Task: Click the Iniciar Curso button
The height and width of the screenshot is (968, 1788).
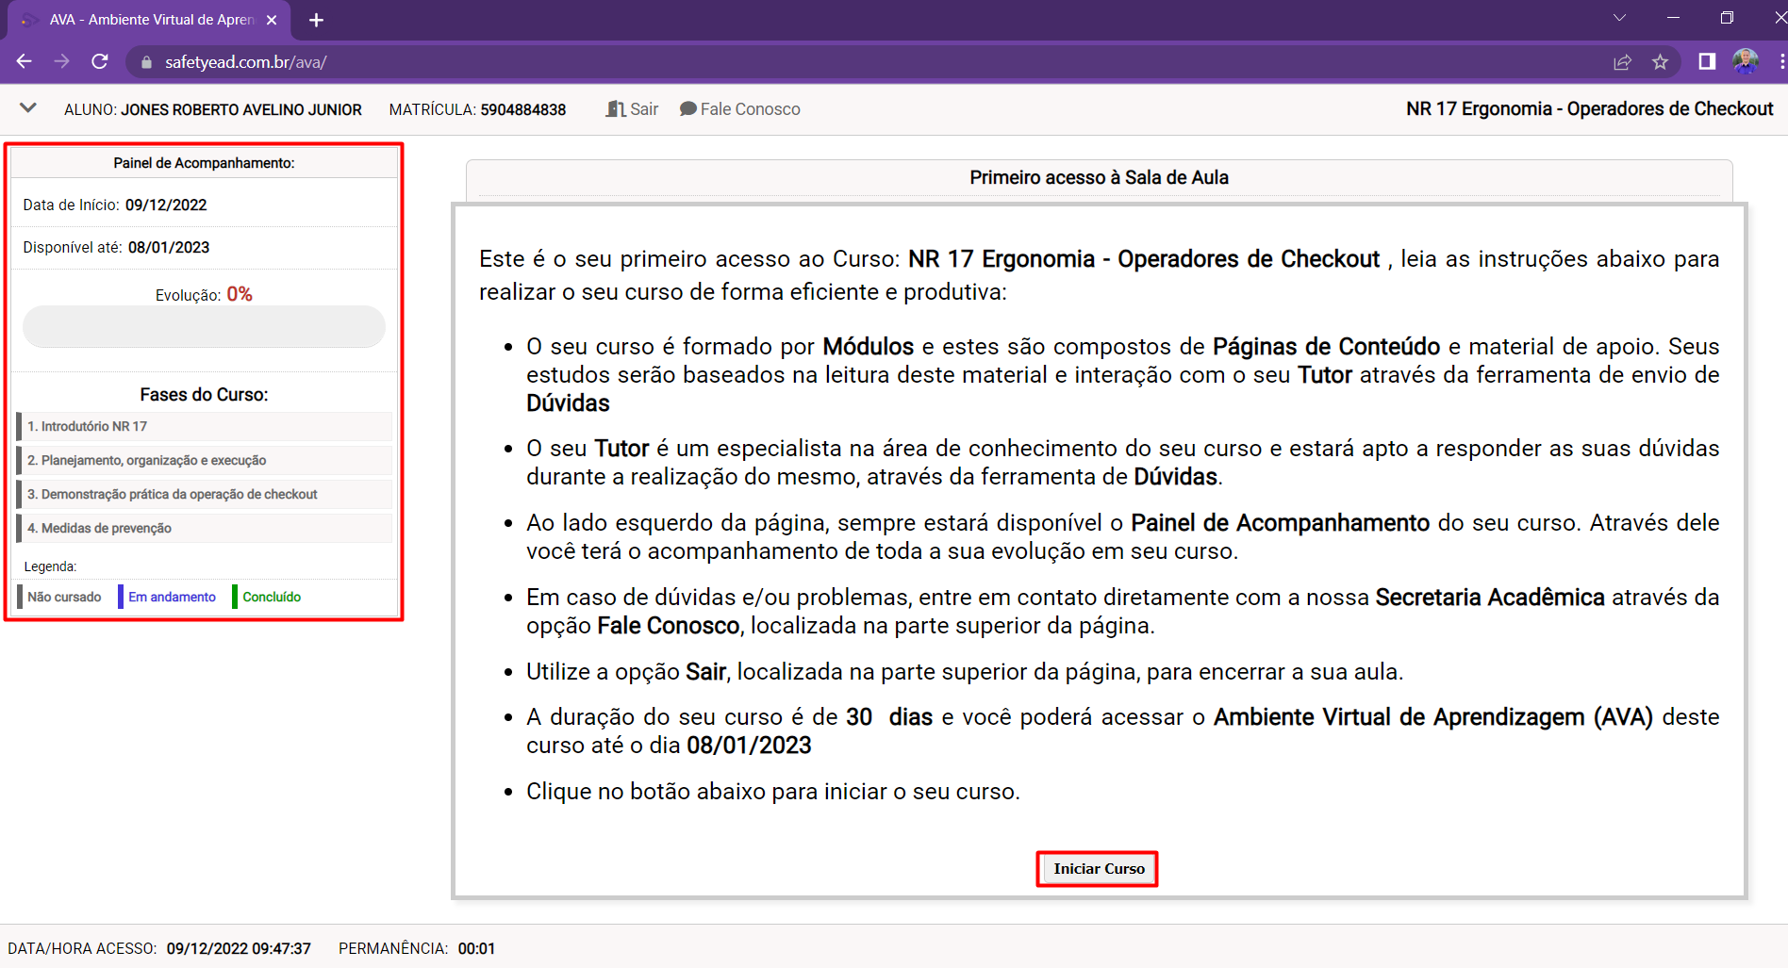Action: 1099,868
